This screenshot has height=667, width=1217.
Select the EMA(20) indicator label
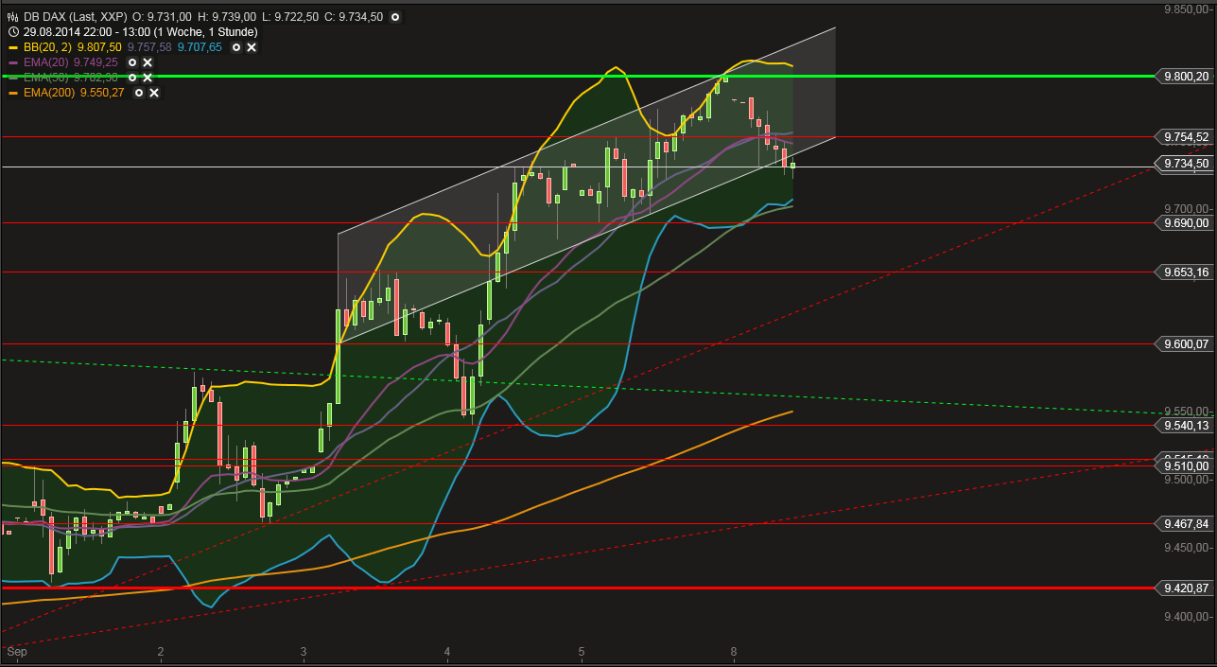[46, 61]
